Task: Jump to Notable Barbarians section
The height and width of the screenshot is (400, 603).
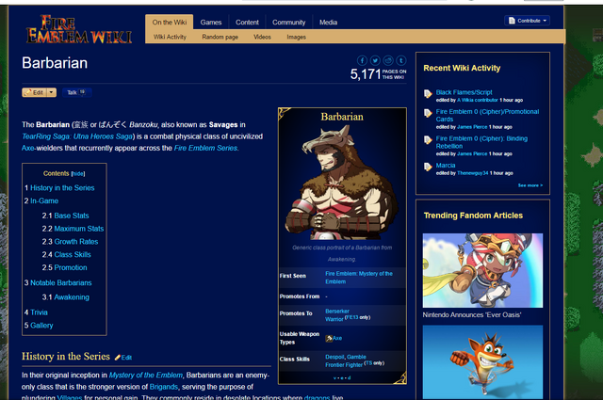Action: click(x=60, y=282)
